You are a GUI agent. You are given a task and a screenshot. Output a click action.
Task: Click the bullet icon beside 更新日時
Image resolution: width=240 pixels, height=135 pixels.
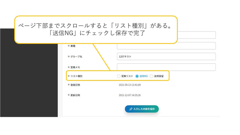point(68,95)
